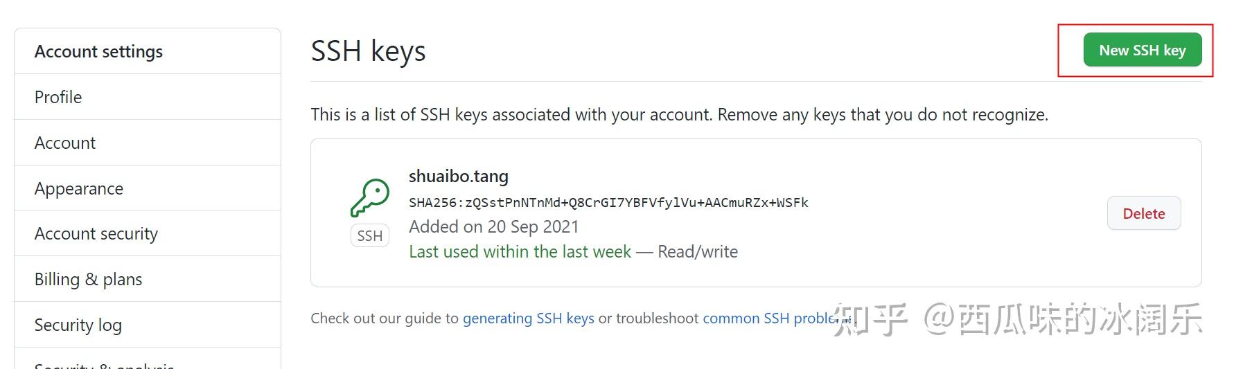Go to Account in the sidebar

65,143
